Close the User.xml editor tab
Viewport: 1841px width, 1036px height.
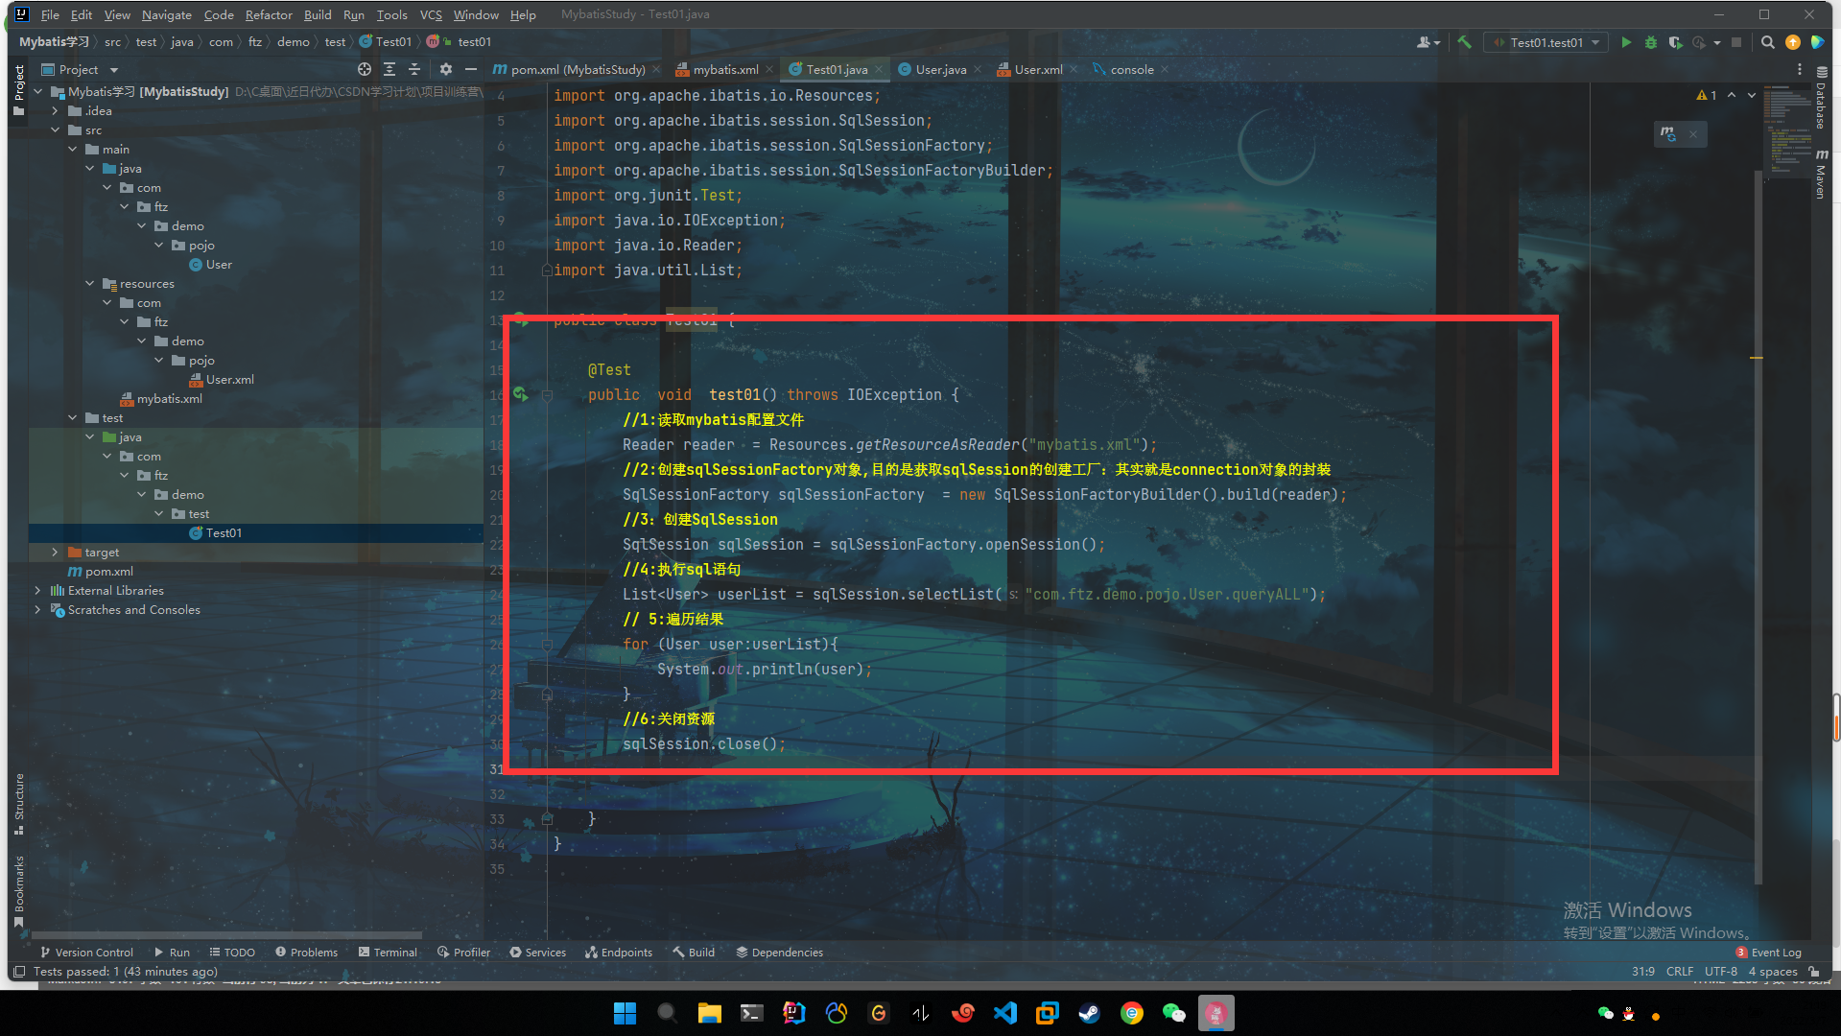click(x=1074, y=69)
